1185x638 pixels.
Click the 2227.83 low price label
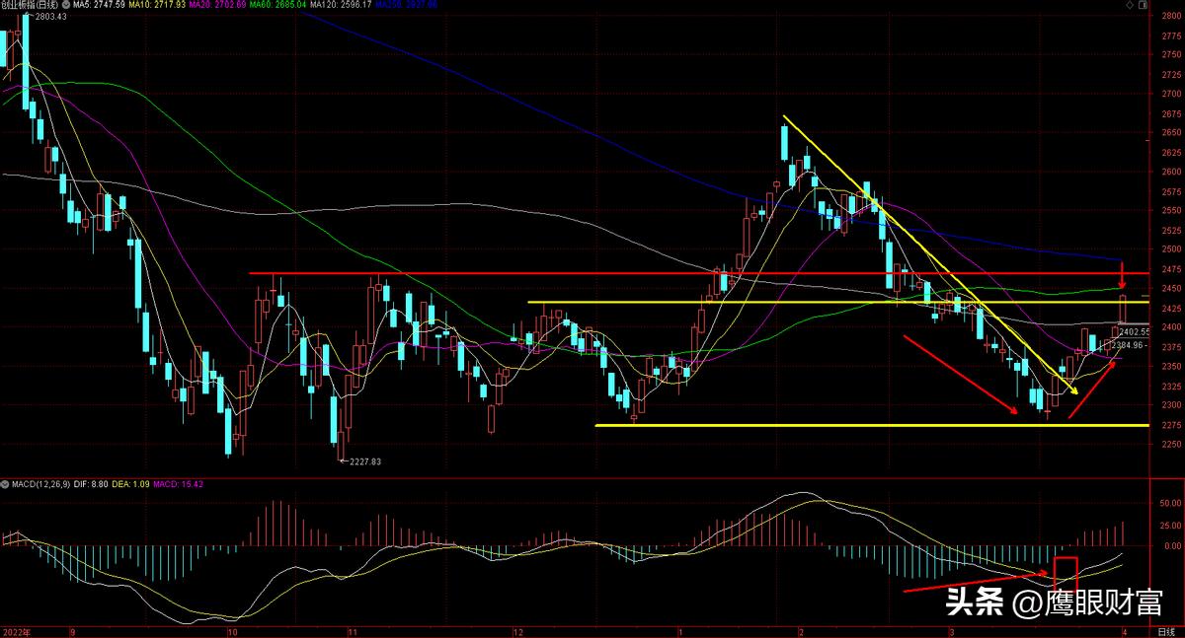363,461
